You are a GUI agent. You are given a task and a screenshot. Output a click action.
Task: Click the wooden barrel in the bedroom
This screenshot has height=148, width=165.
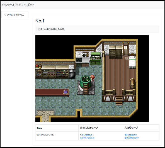tap(132, 83)
